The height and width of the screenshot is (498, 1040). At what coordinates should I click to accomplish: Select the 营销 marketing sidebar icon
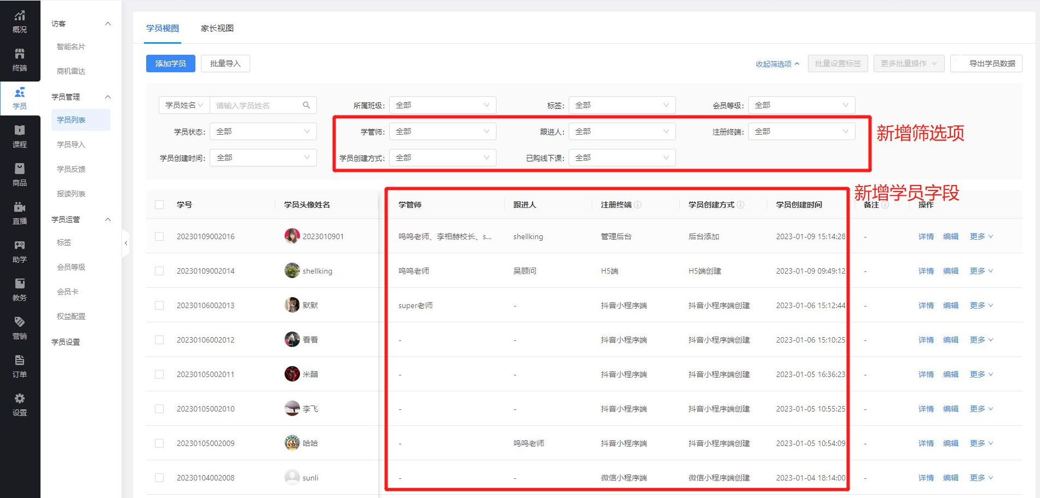click(20, 328)
